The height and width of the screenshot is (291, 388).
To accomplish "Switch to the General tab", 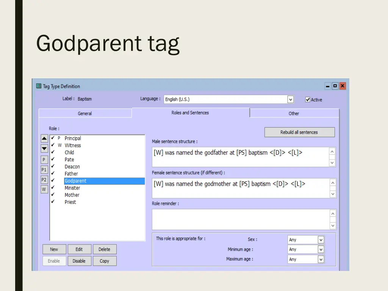I will point(85,113).
